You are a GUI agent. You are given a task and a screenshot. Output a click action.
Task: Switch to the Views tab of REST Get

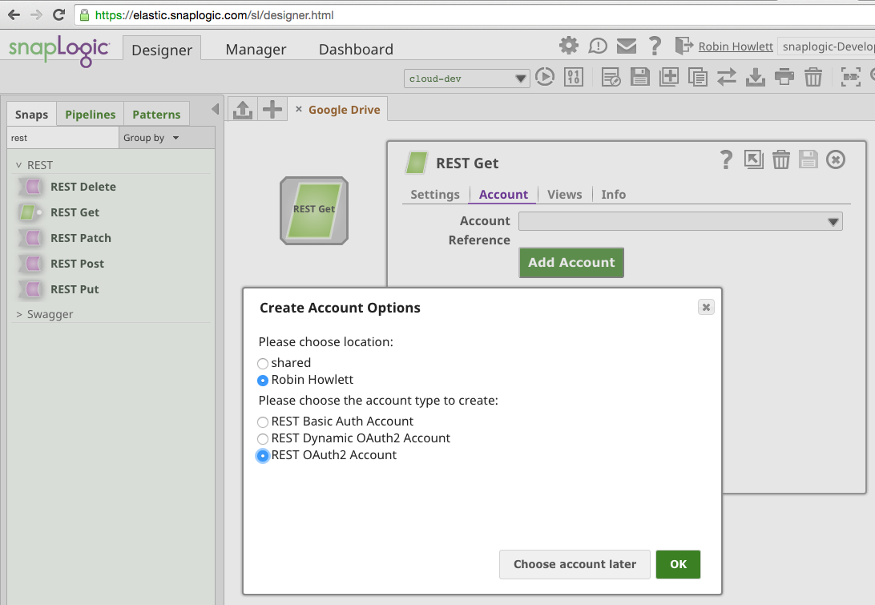(565, 194)
